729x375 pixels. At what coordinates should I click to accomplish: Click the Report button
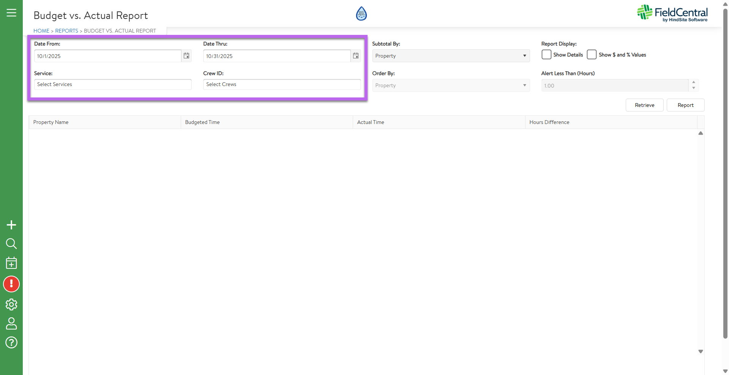[x=685, y=105]
